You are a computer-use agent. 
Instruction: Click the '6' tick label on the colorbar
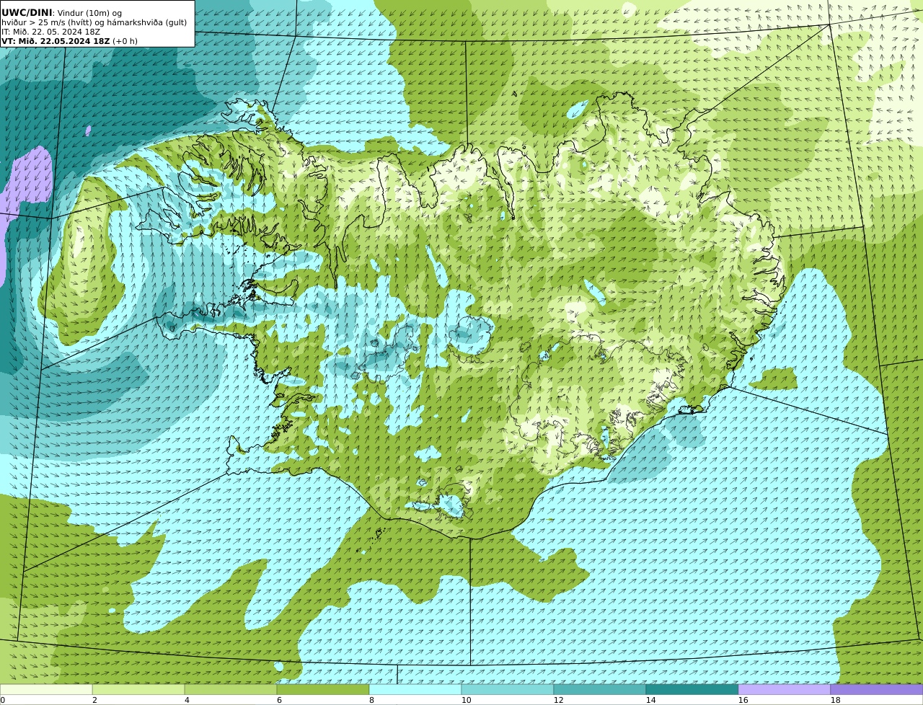click(x=279, y=700)
